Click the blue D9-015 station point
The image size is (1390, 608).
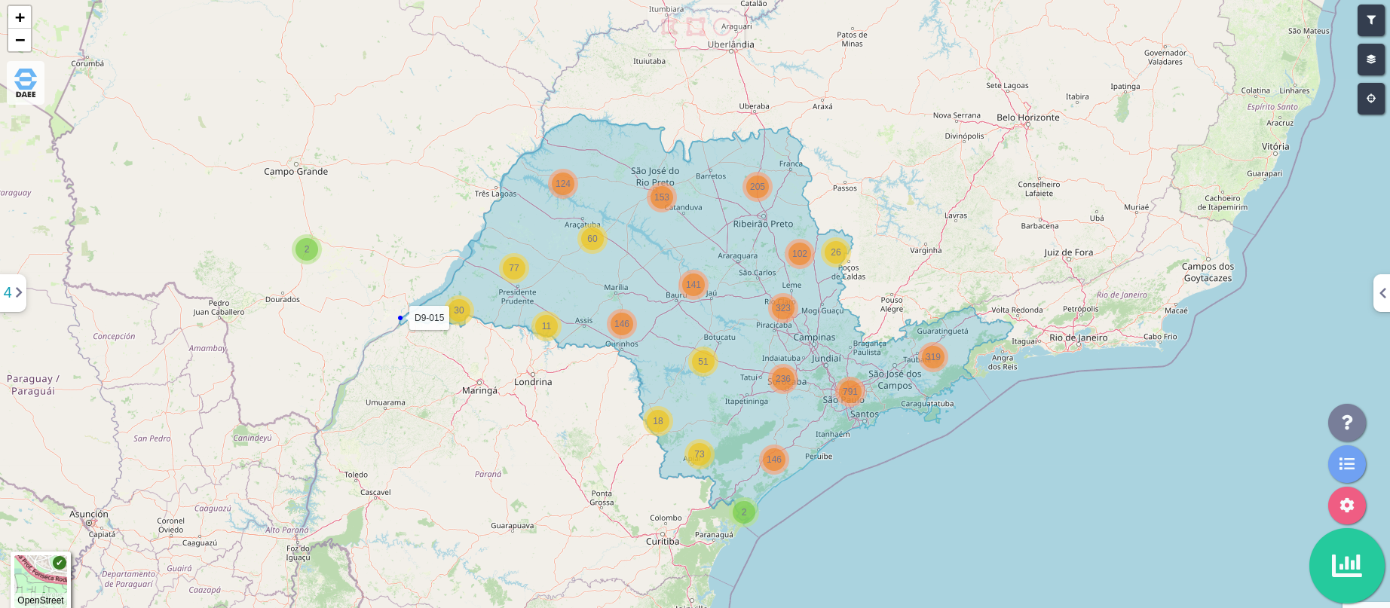[x=400, y=318]
